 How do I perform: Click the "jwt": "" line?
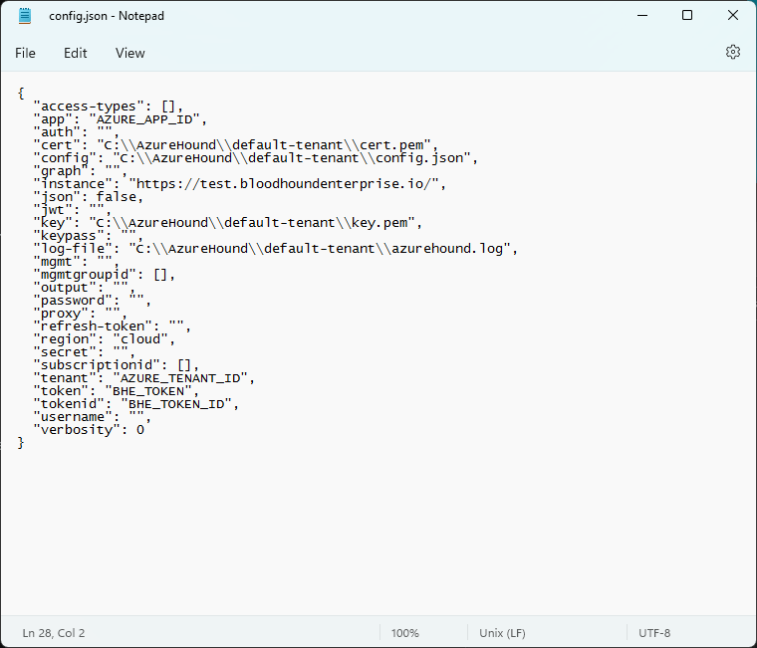[x=73, y=210]
